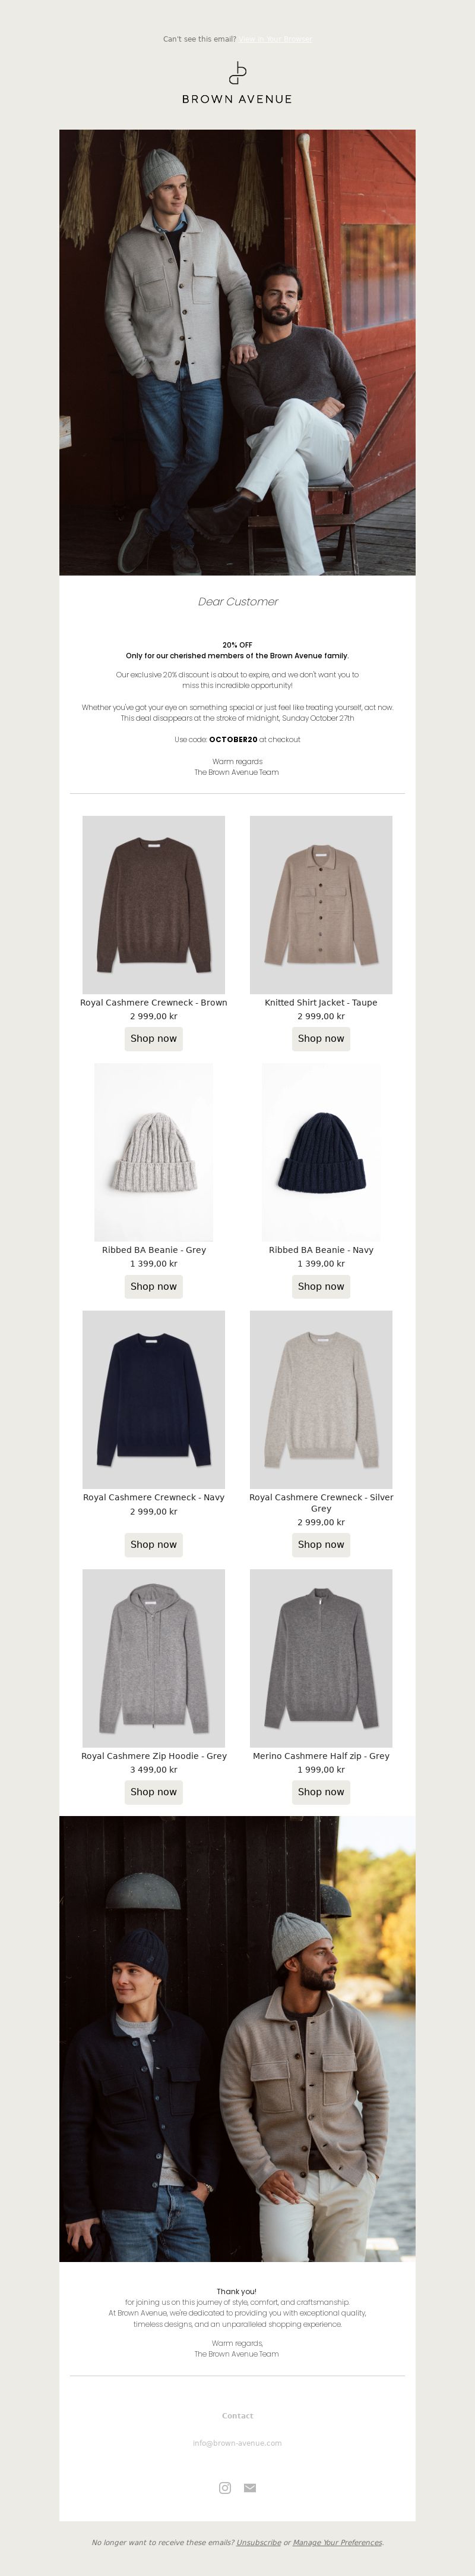This screenshot has height=2576, width=475.
Task: Click the hero image of two men
Action: (237, 352)
